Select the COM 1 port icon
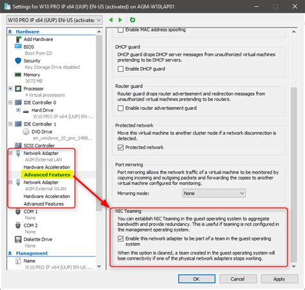Screen dimensions: 305x290 tap(18, 212)
